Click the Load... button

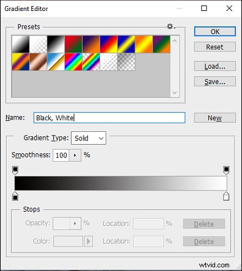click(215, 67)
